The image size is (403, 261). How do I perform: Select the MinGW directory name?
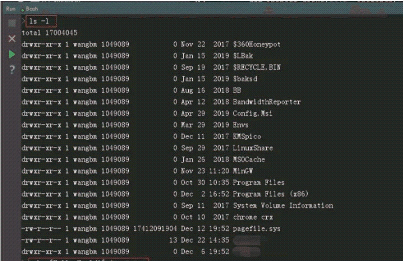pos(244,171)
